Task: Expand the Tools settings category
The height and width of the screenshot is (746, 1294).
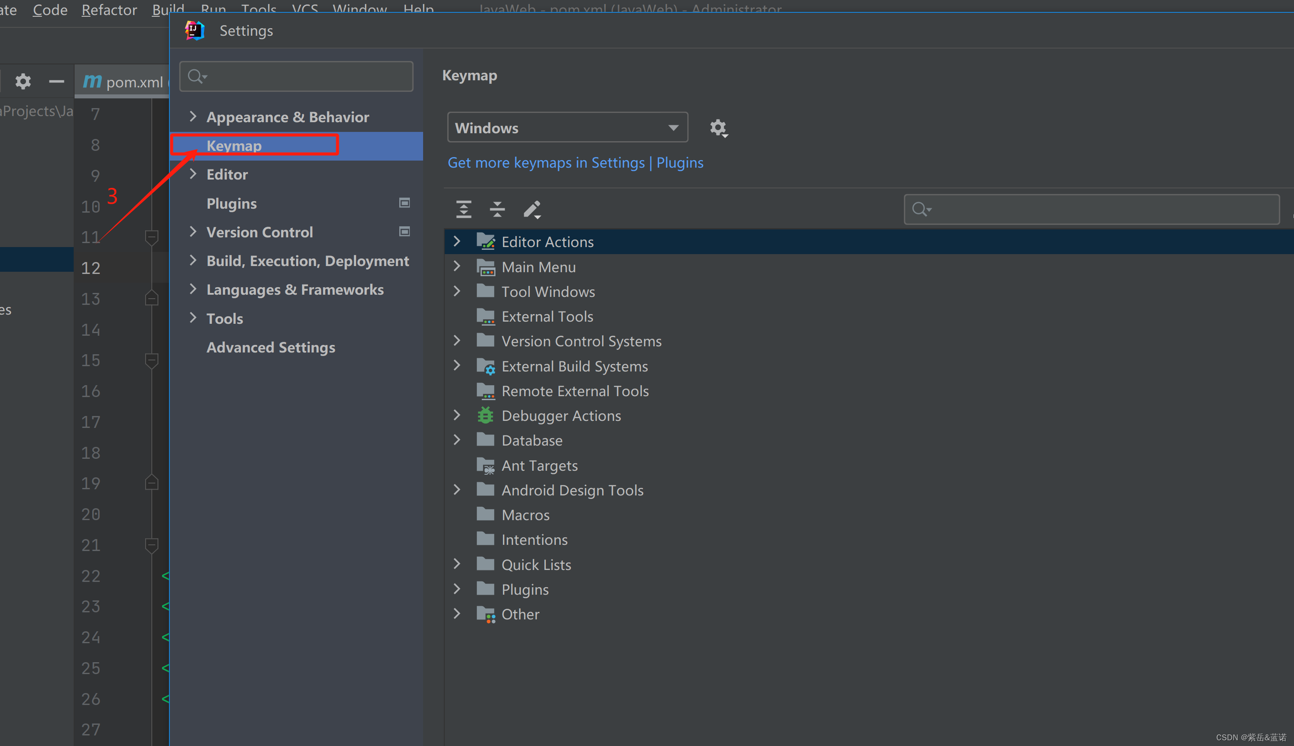Action: point(193,318)
